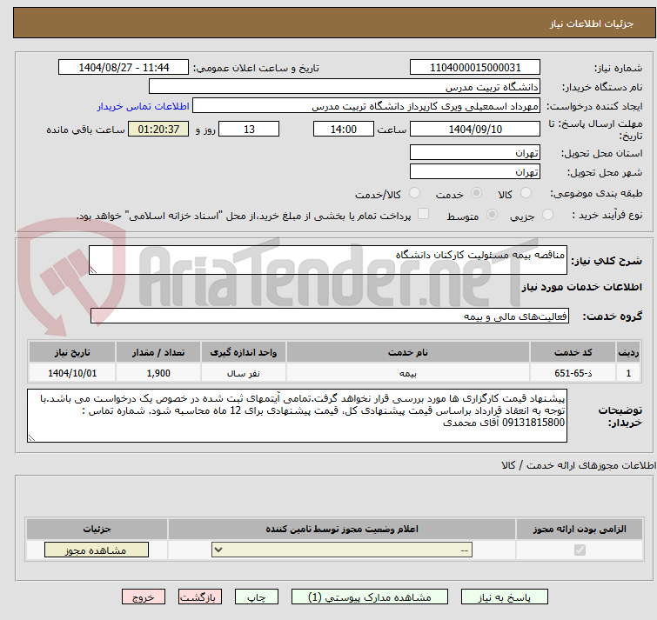Click the خروج exit button
The width and height of the screenshot is (657, 620).
pos(144,597)
